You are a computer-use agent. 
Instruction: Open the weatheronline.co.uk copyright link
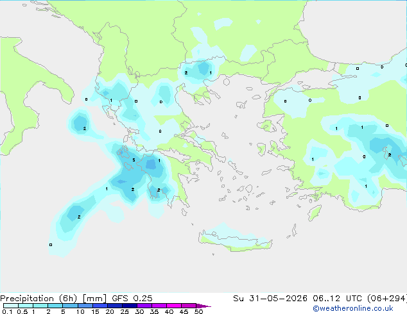pyautogui.click(x=353, y=308)
